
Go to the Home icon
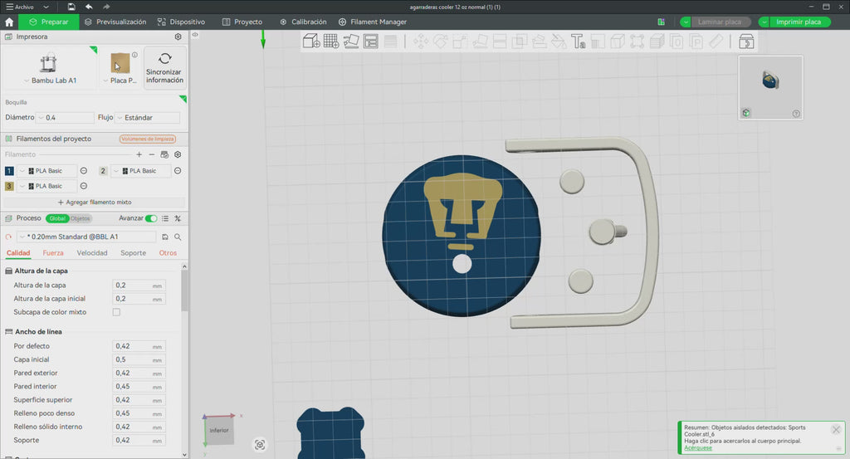9,22
